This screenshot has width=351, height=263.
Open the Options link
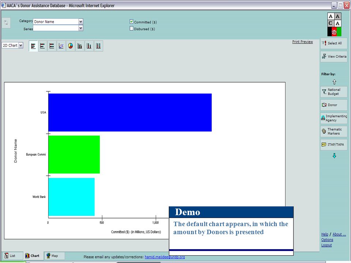pos(327,240)
